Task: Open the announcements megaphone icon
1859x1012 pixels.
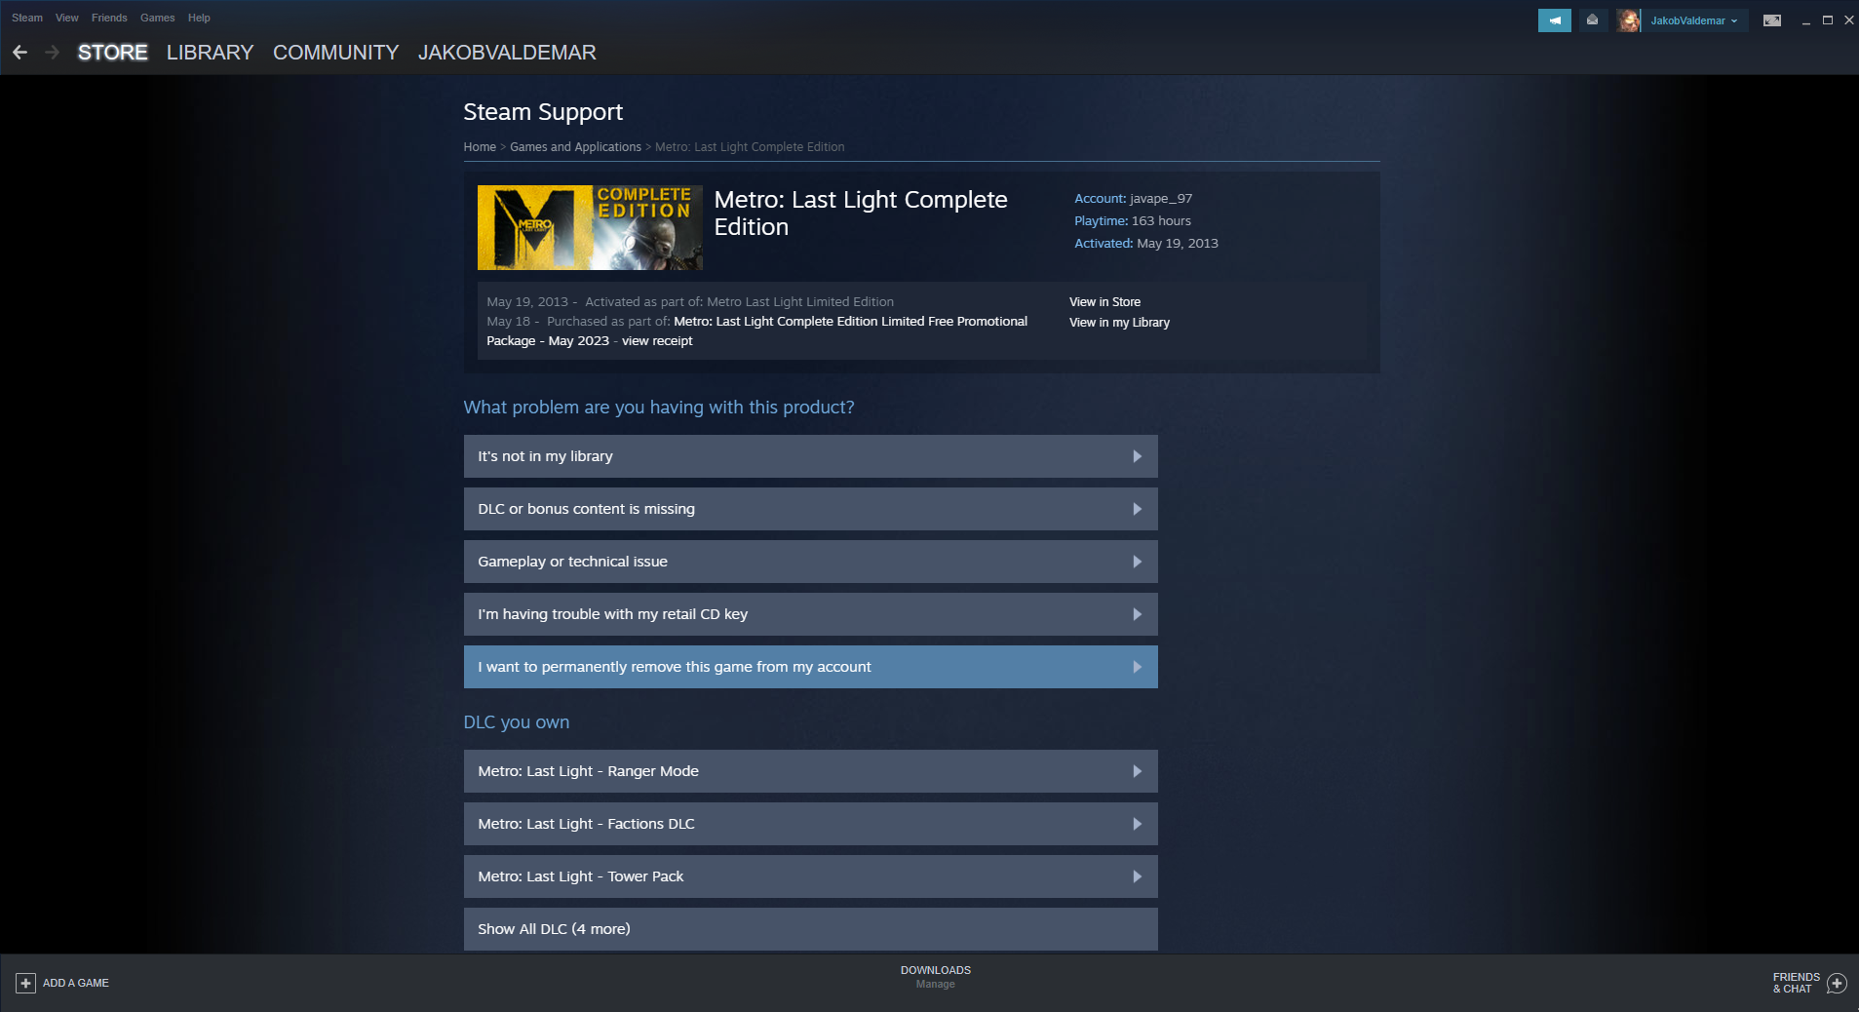Action: [x=1554, y=20]
